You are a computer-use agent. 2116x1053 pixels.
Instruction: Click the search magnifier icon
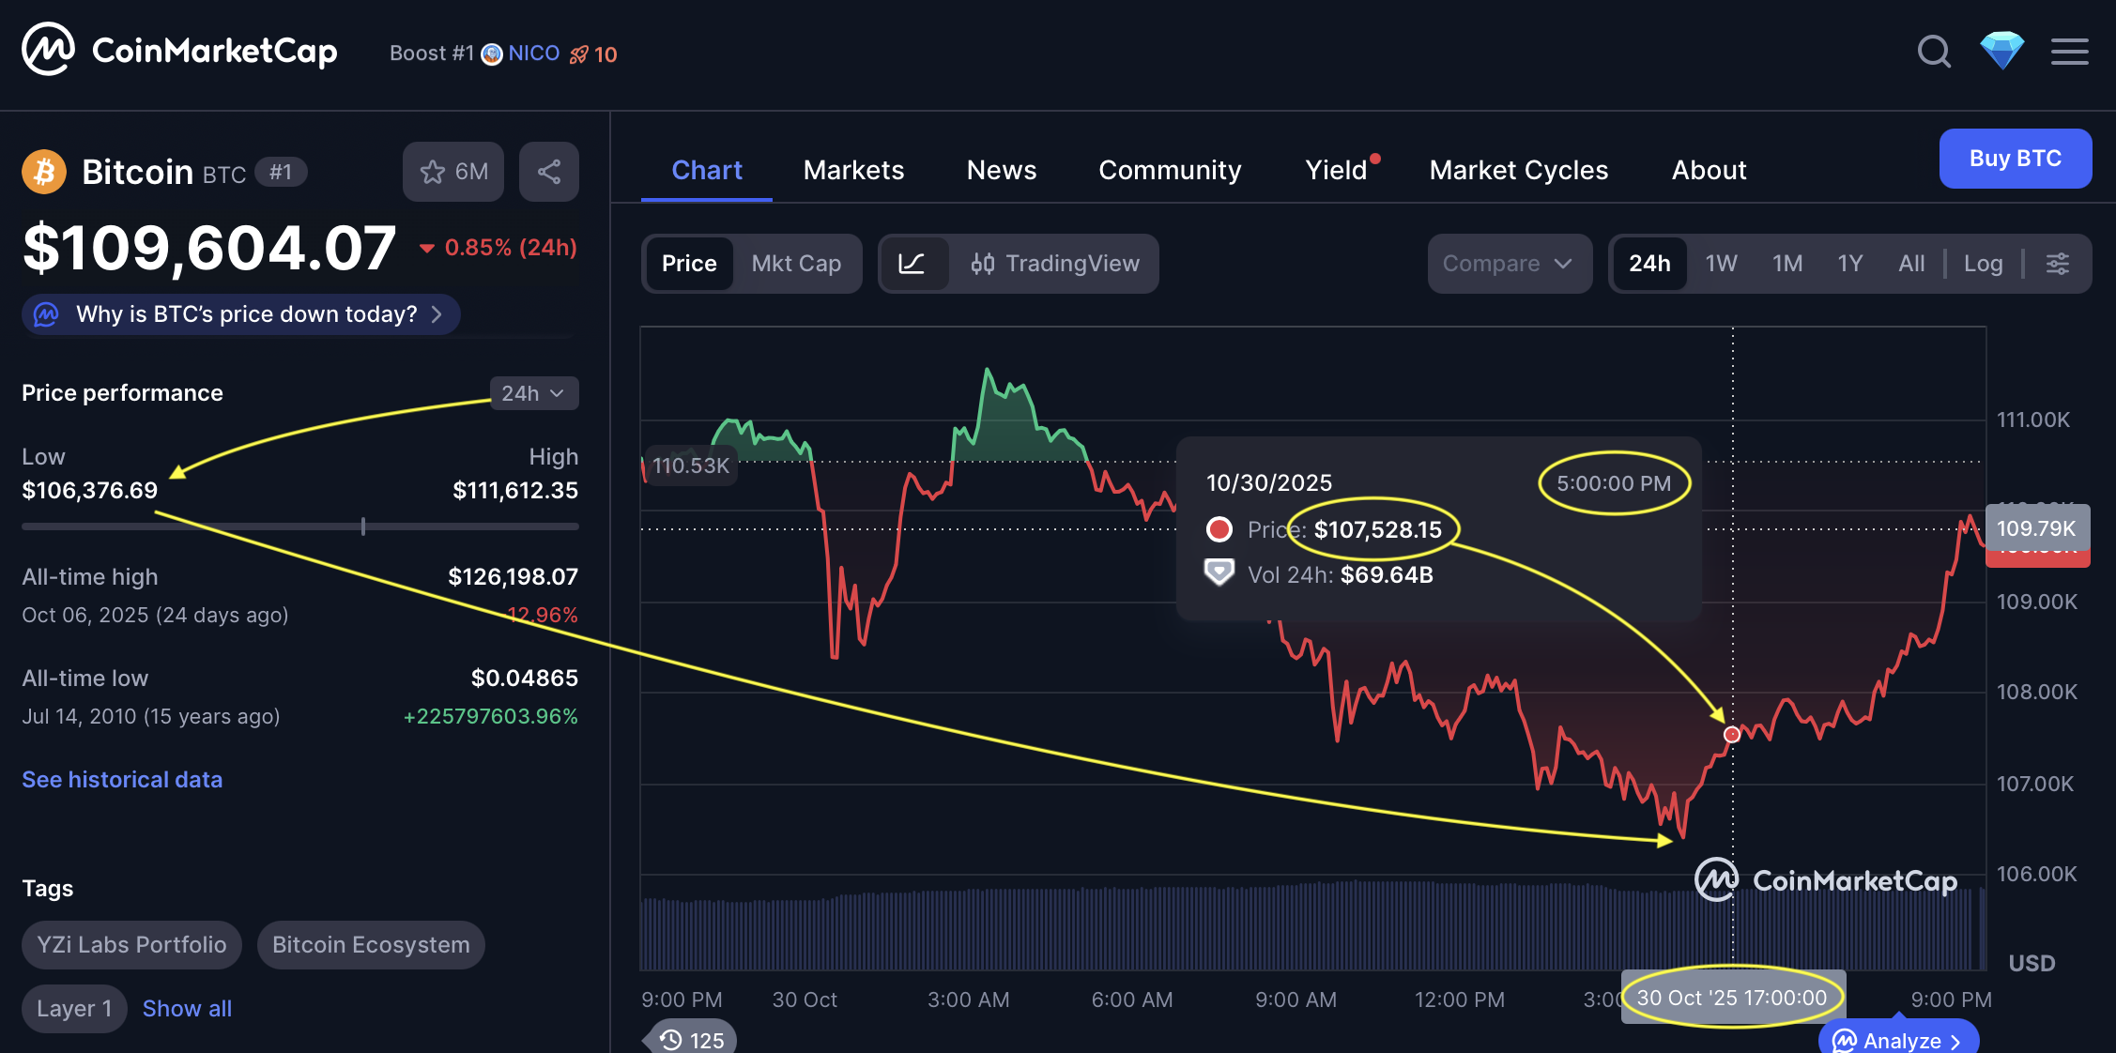click(x=1933, y=52)
